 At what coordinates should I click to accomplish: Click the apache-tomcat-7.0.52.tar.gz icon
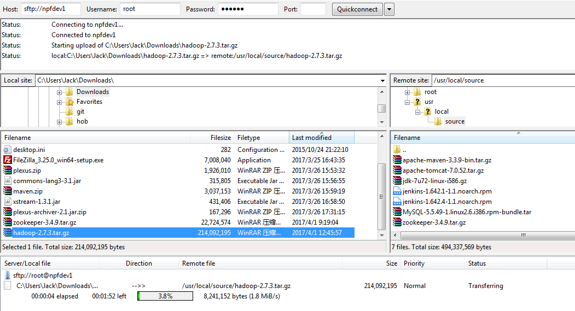397,171
